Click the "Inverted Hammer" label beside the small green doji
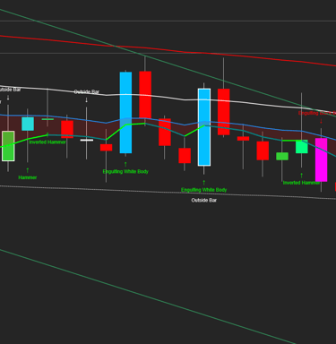336x344 pixels. pos(47,142)
